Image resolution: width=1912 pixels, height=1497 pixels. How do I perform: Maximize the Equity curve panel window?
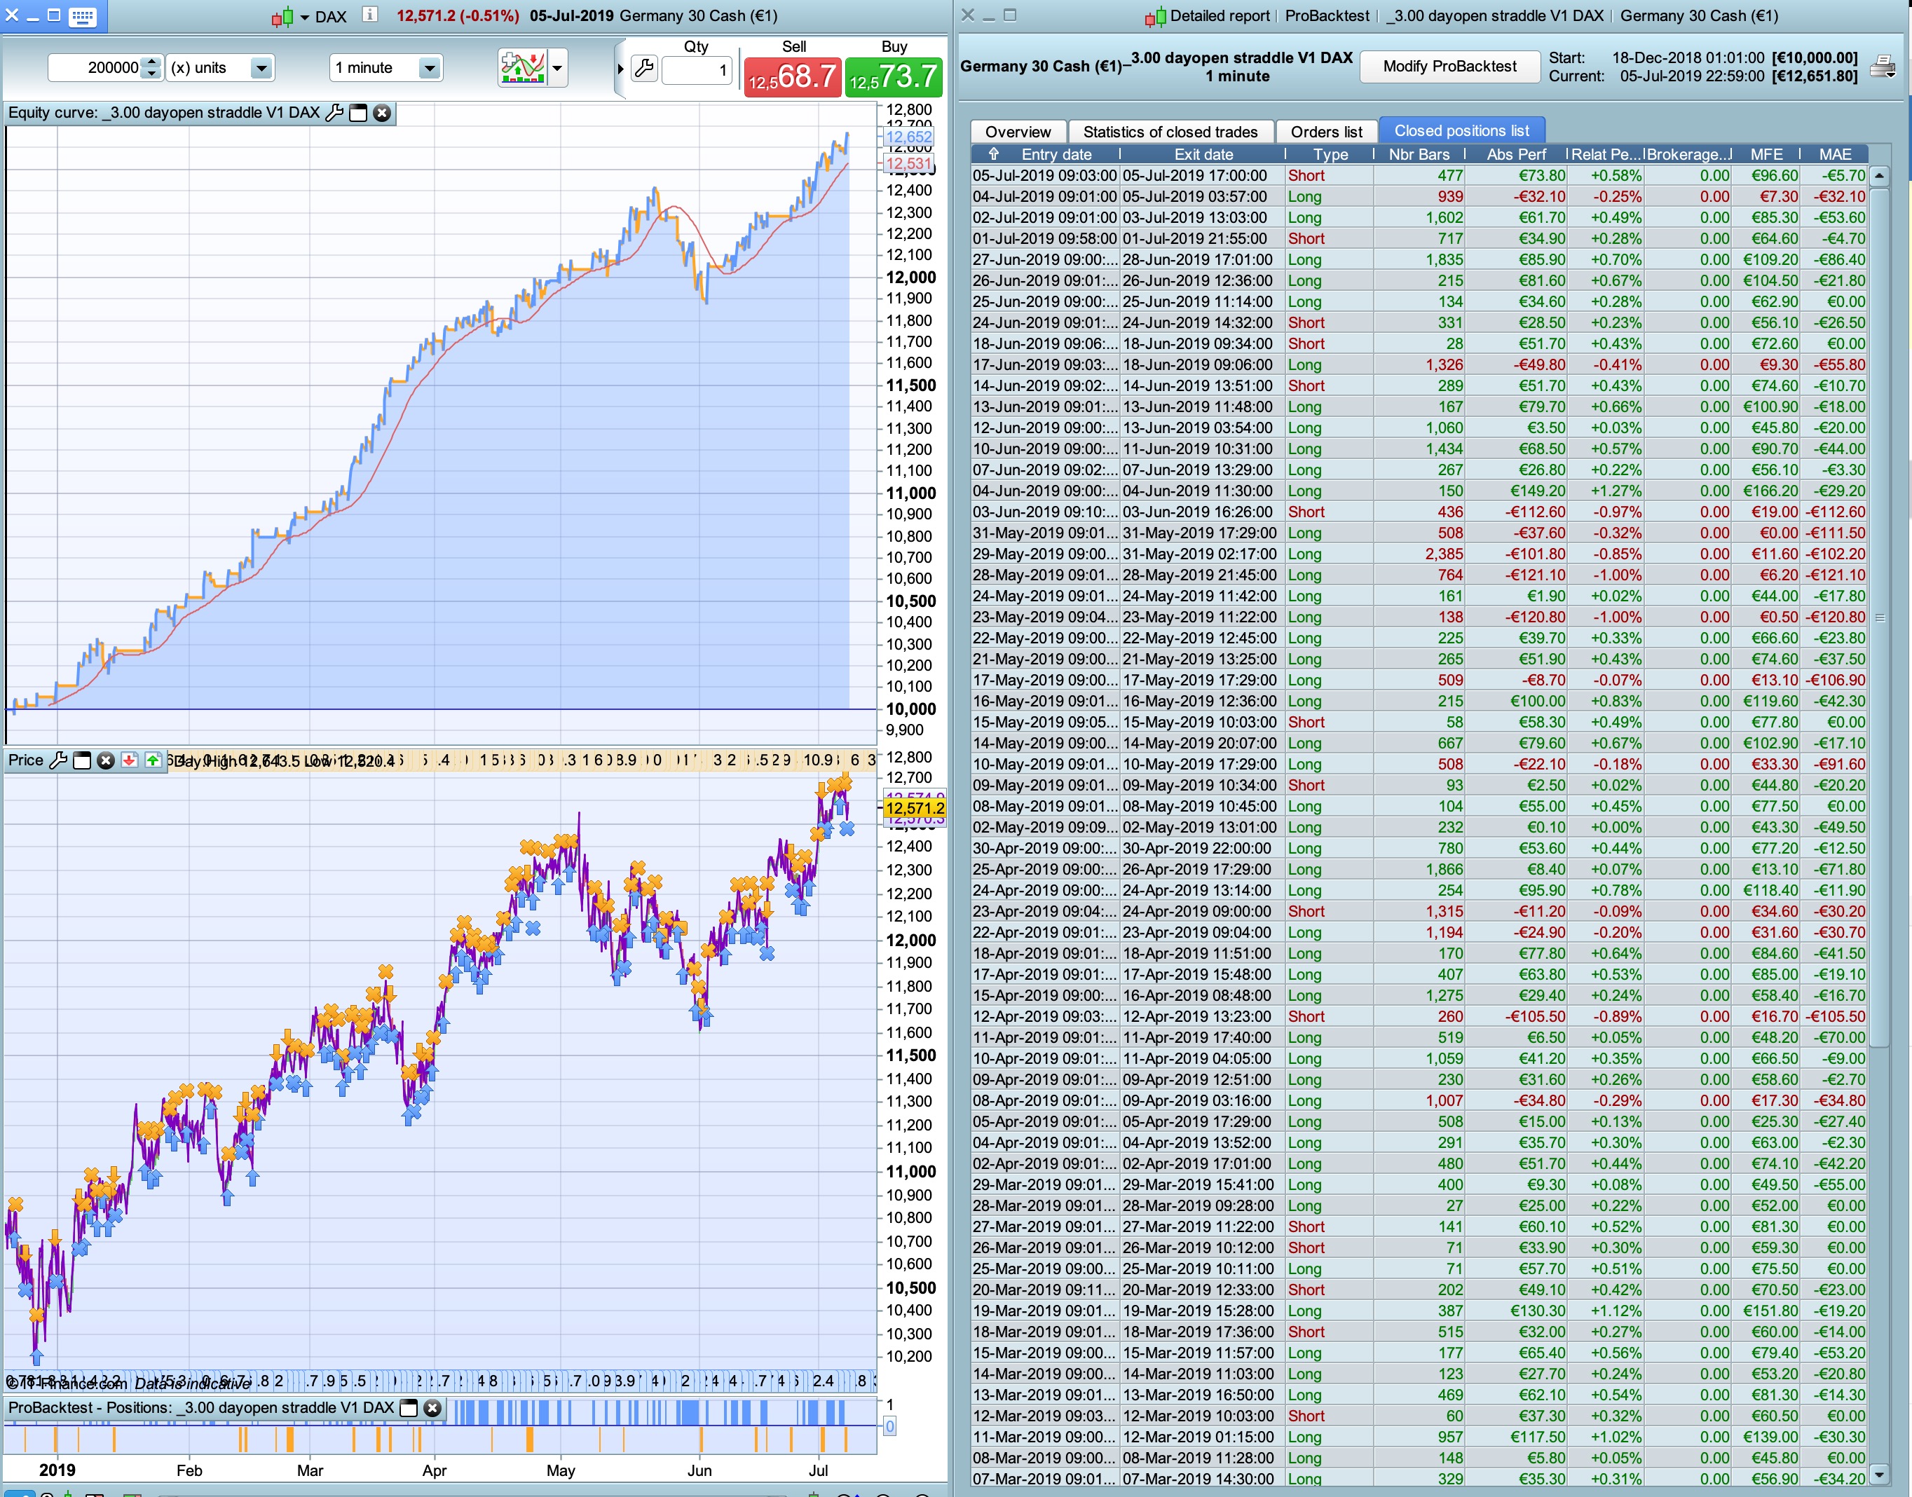point(358,113)
